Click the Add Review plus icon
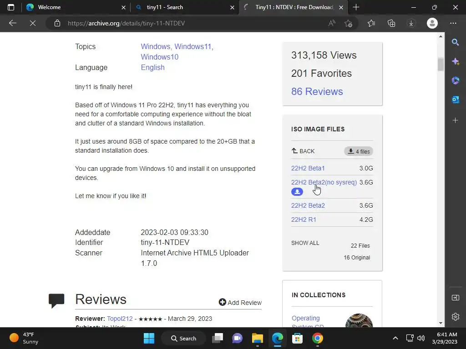466x349 pixels. [222, 302]
